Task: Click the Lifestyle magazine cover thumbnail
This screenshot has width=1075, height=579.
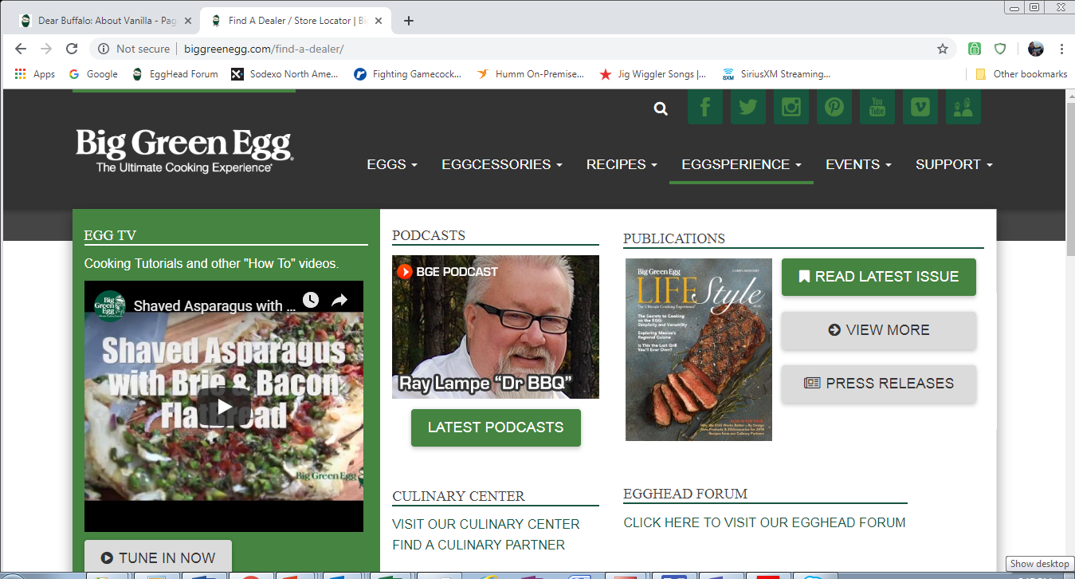Action: [x=699, y=349]
